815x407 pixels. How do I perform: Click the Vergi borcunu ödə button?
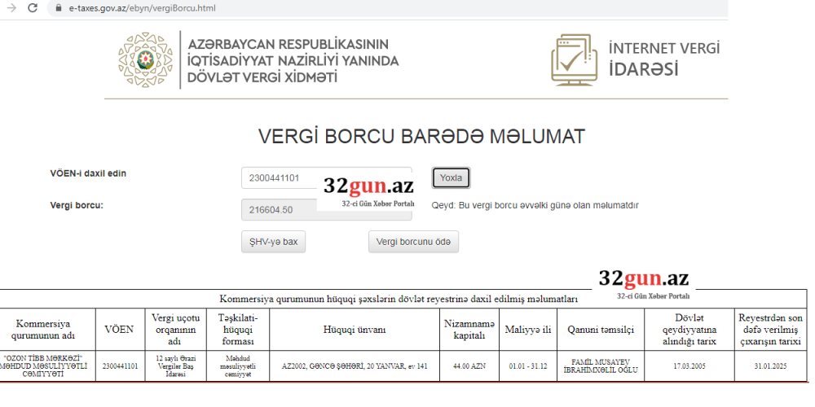click(x=414, y=242)
